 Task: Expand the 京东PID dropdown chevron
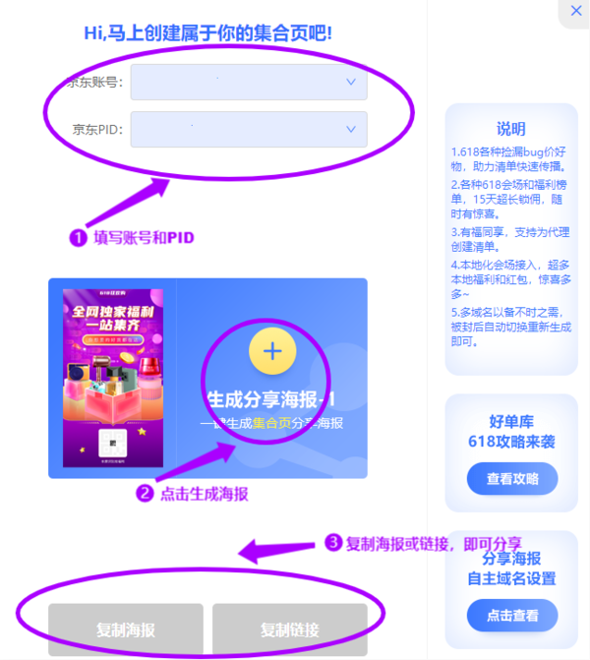(x=350, y=129)
